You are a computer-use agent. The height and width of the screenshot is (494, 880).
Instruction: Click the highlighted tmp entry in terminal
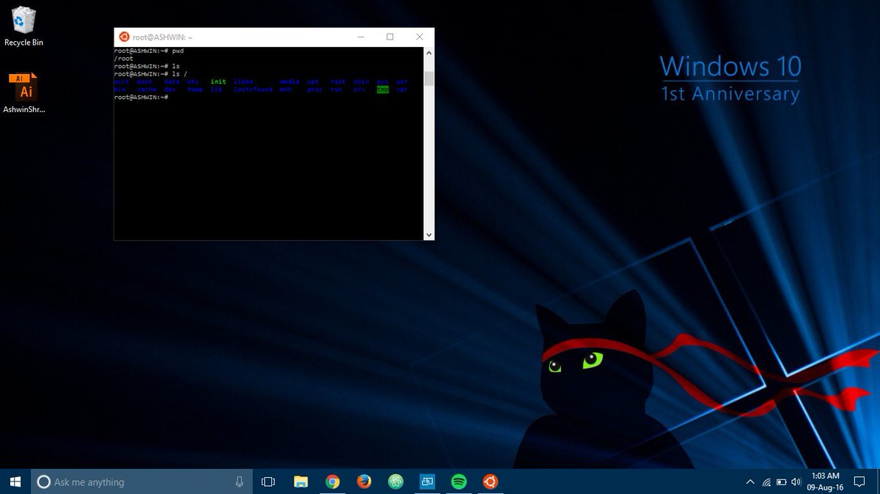pos(383,89)
